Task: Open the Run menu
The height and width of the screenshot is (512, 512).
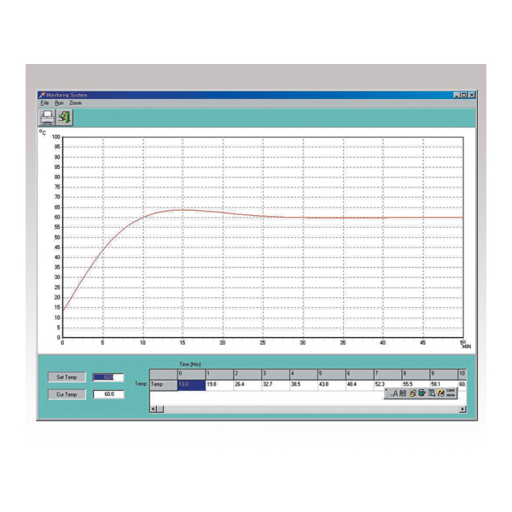Action: [x=59, y=103]
